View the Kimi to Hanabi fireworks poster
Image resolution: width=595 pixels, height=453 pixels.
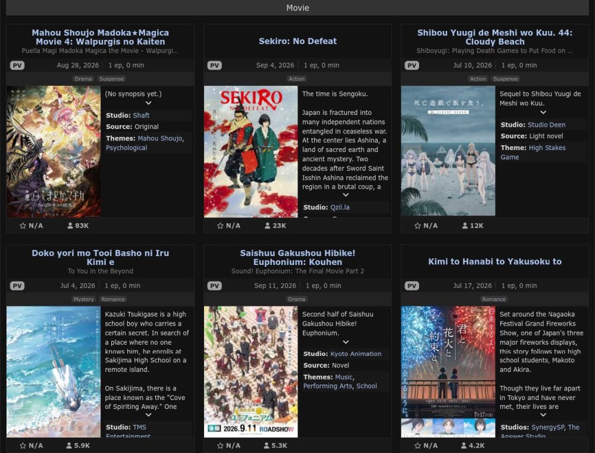(448, 371)
